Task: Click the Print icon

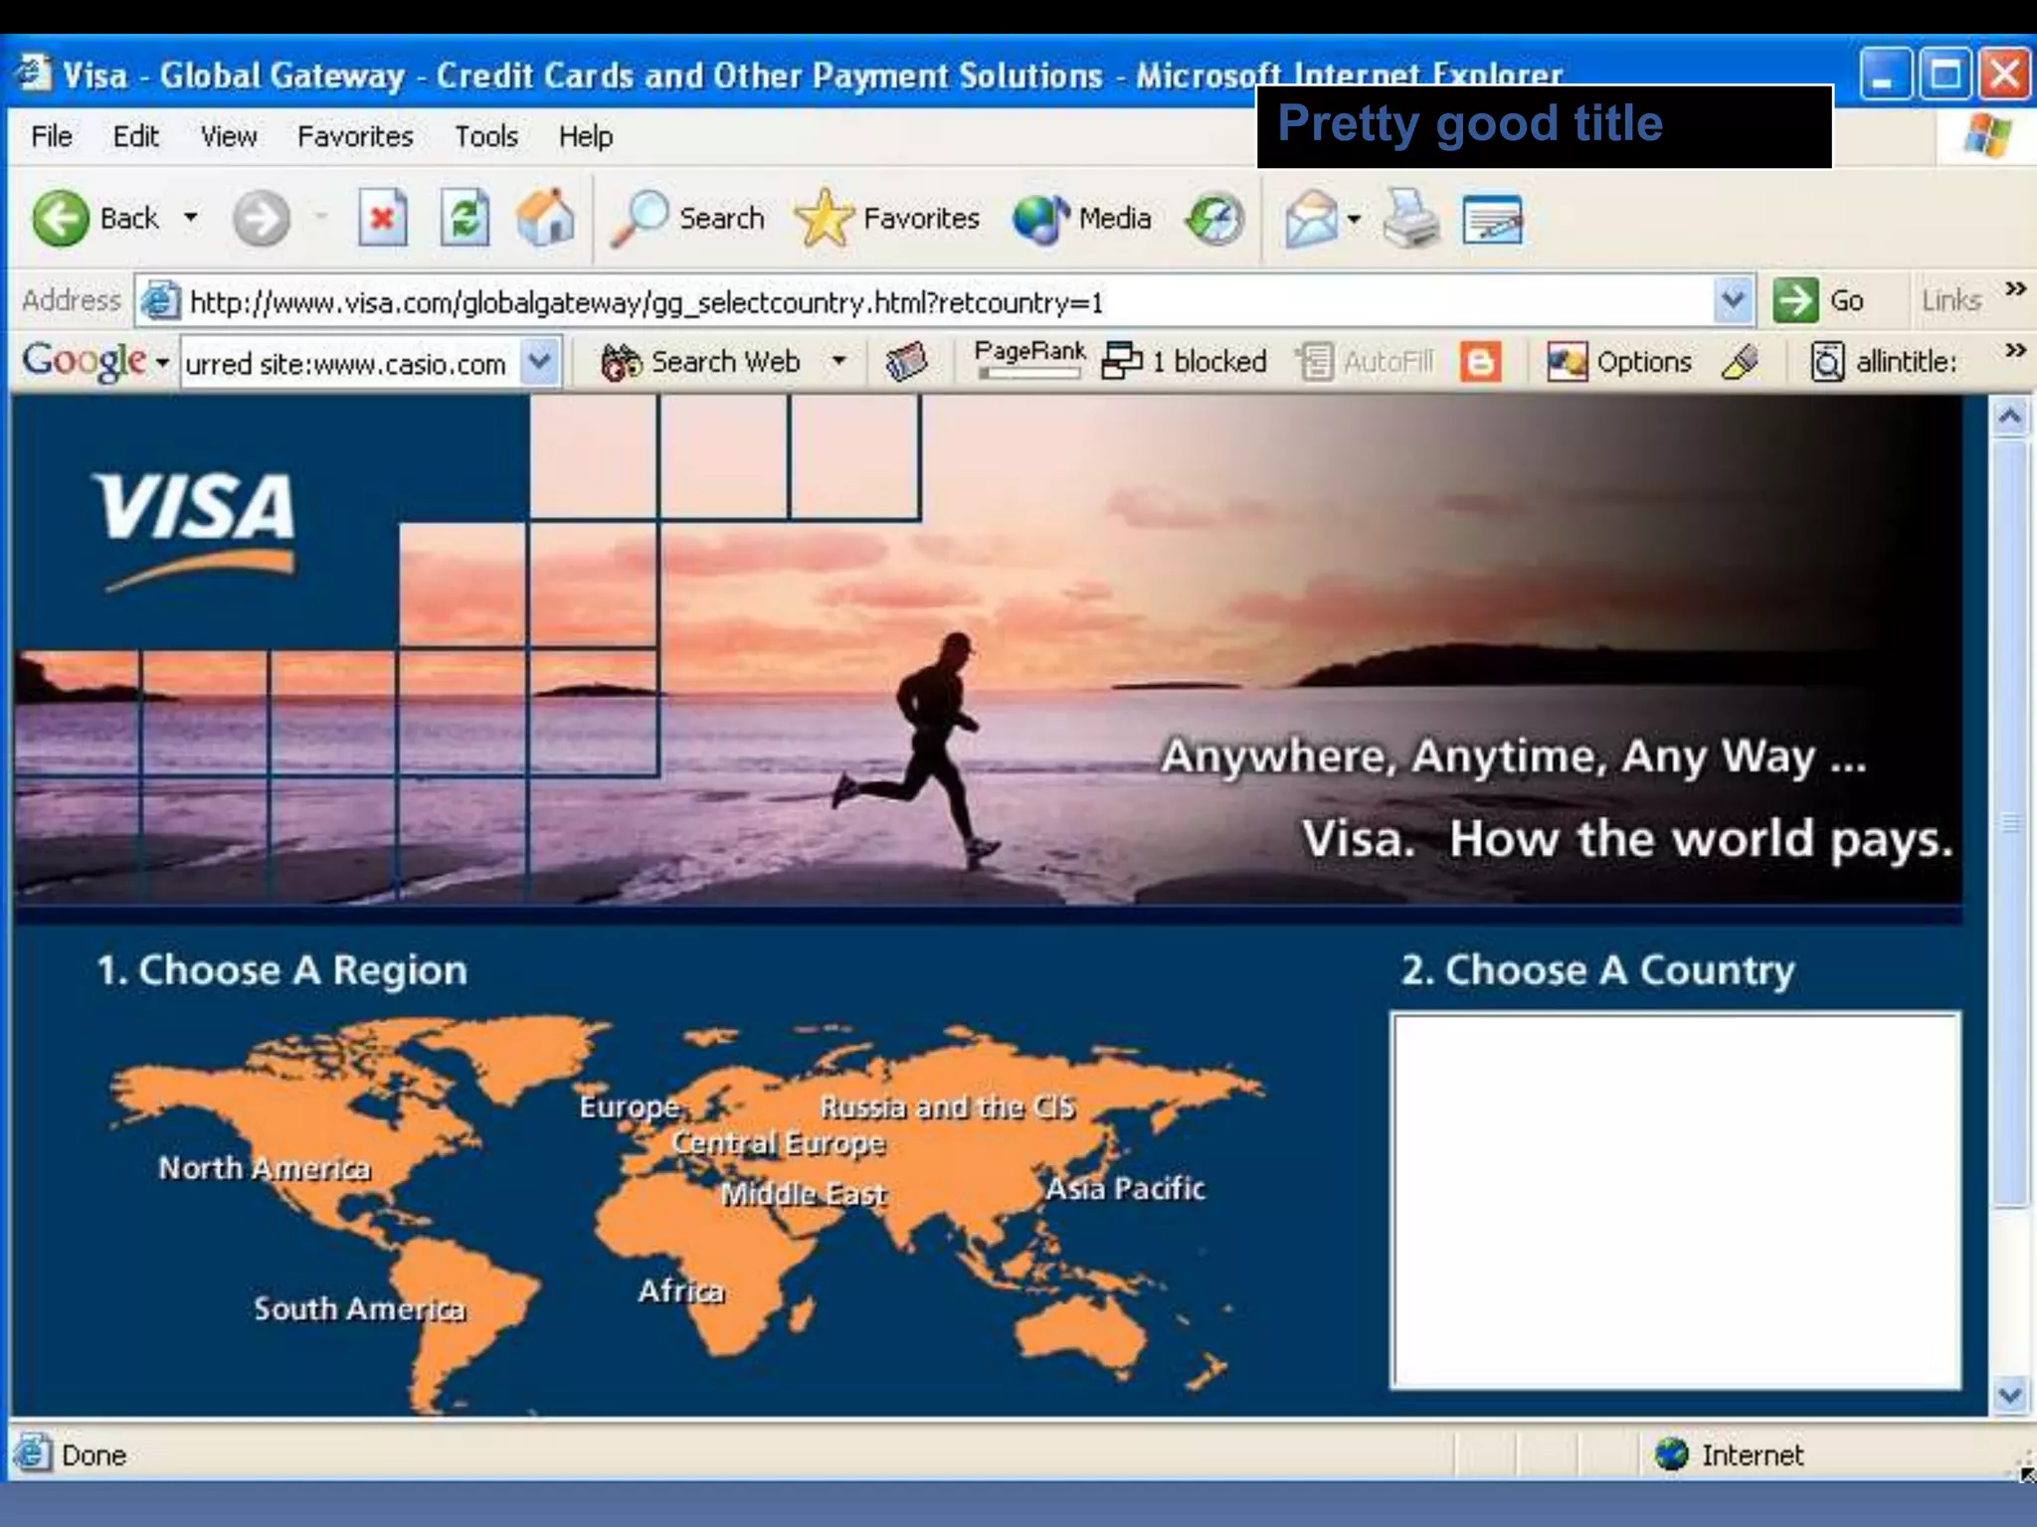Action: (x=1410, y=219)
